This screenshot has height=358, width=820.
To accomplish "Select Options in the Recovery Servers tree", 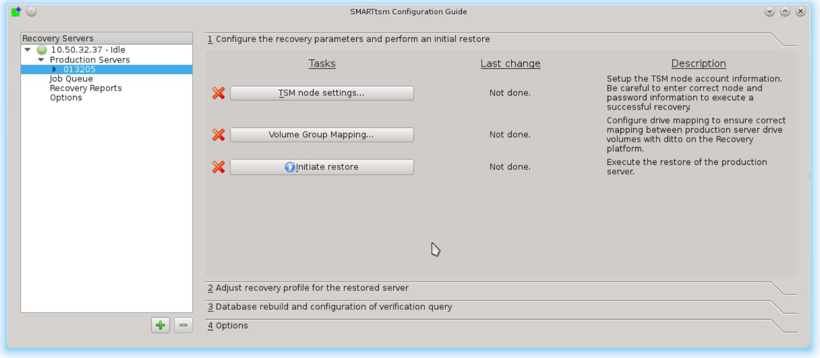I will point(66,98).
